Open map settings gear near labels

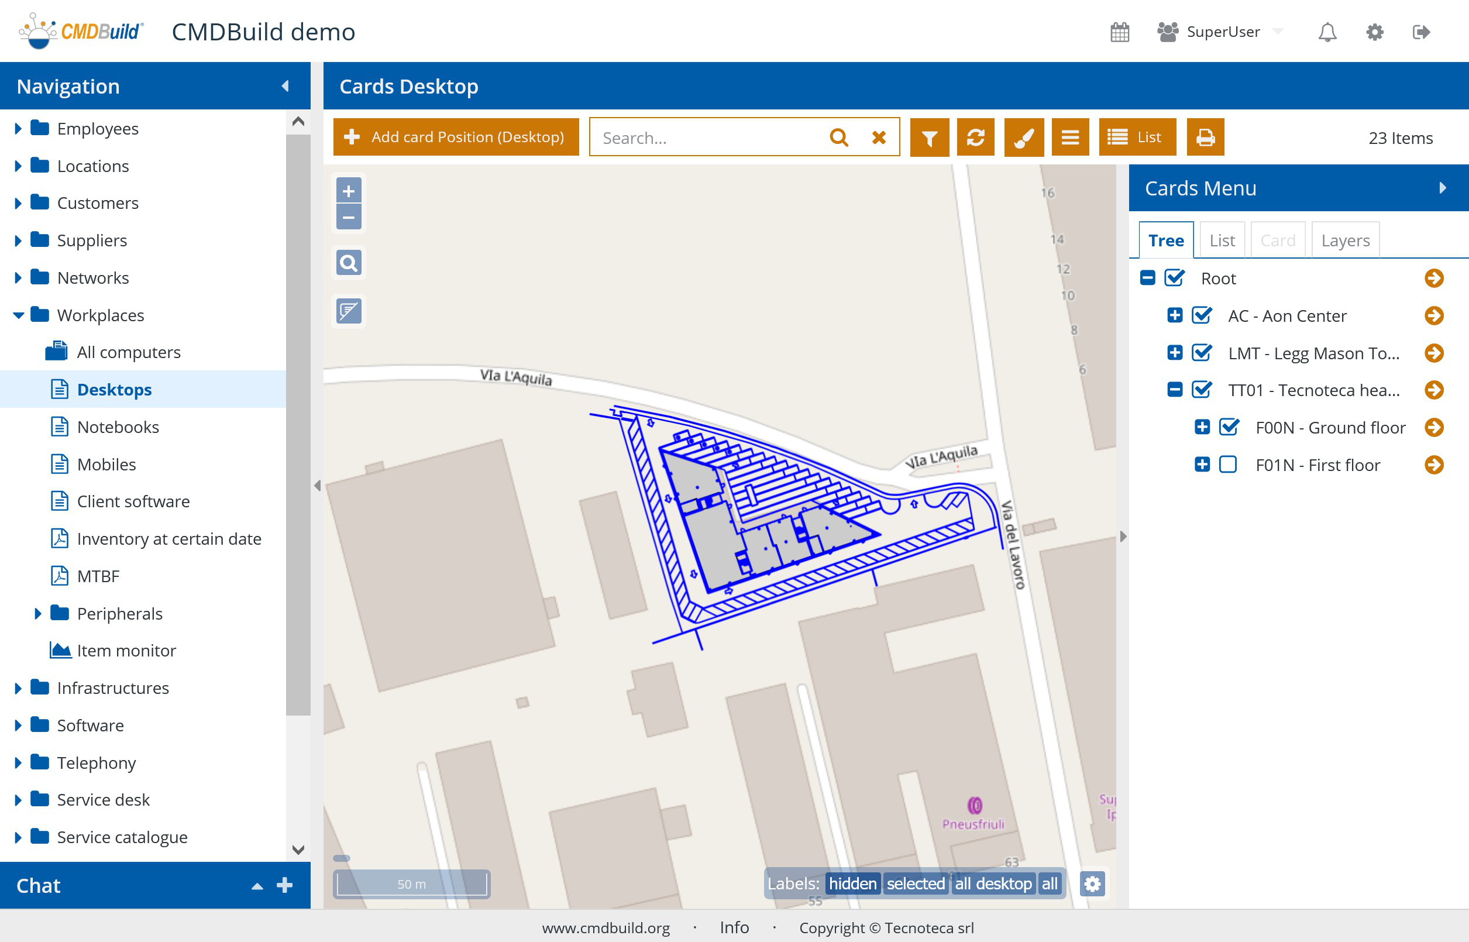[1092, 884]
